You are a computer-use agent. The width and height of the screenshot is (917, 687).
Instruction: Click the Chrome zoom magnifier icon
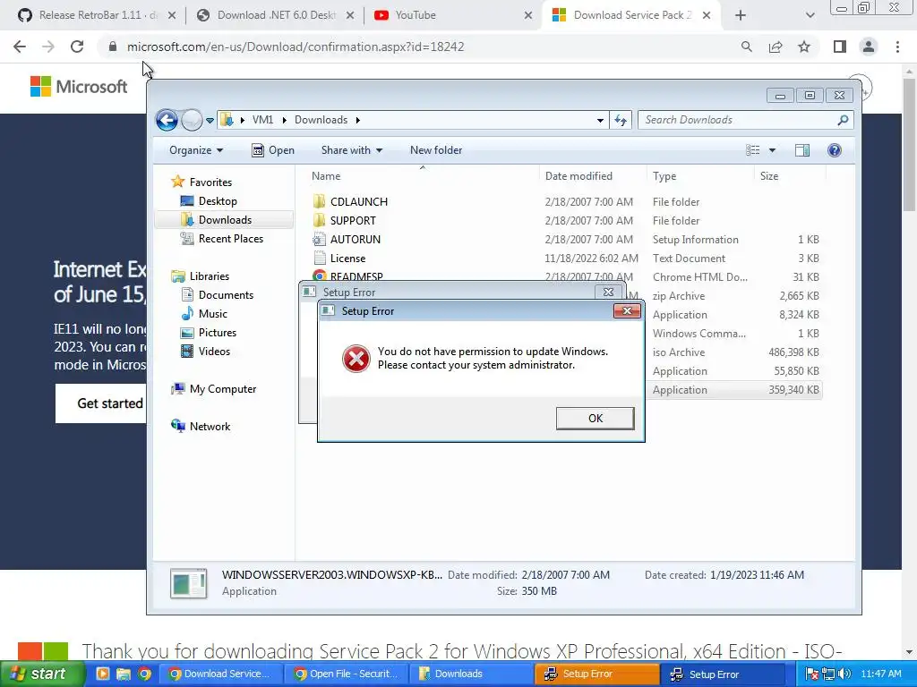coord(746,47)
